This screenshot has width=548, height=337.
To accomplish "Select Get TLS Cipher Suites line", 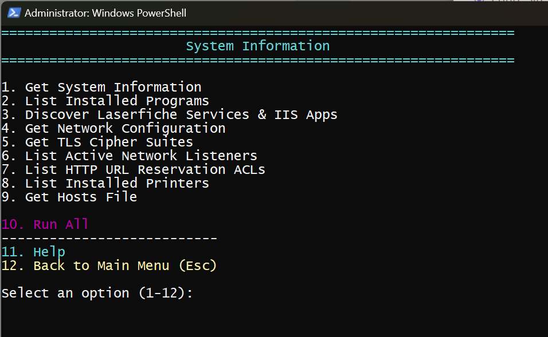I will pyautogui.click(x=97, y=142).
